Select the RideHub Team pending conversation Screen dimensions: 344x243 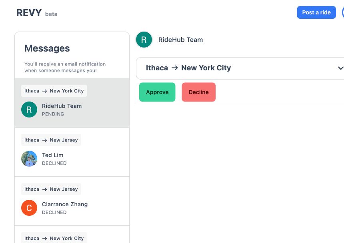[72, 103]
